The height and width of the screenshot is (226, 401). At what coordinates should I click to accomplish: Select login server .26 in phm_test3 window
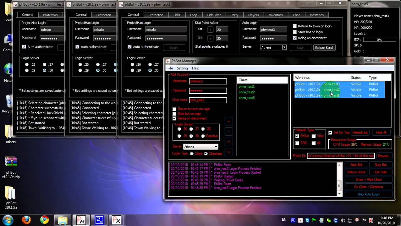coord(132,64)
